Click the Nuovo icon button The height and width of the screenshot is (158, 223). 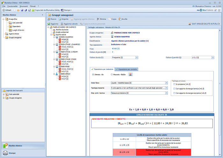point(52,19)
